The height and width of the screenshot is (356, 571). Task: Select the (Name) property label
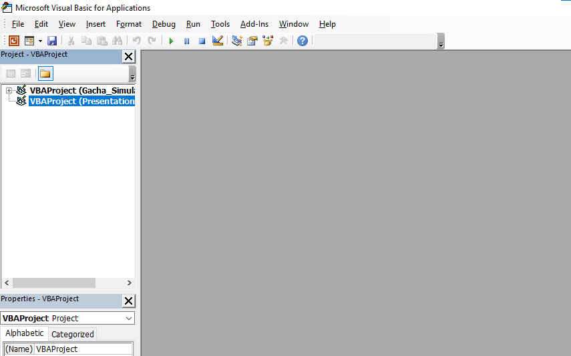pos(19,349)
